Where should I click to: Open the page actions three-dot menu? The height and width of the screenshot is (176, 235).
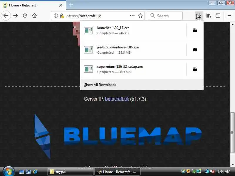(132, 16)
